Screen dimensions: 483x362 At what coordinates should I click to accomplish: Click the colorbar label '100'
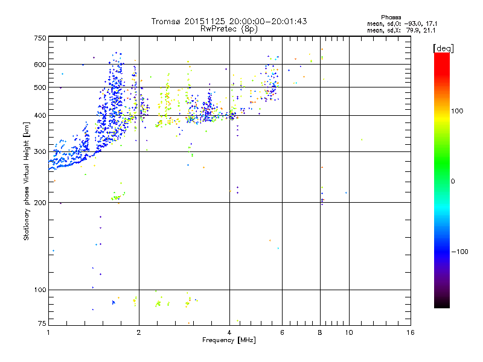point(457,111)
